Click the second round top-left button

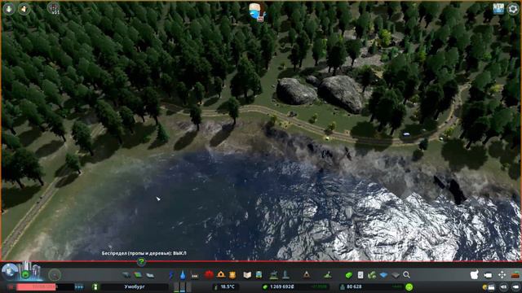24,9
